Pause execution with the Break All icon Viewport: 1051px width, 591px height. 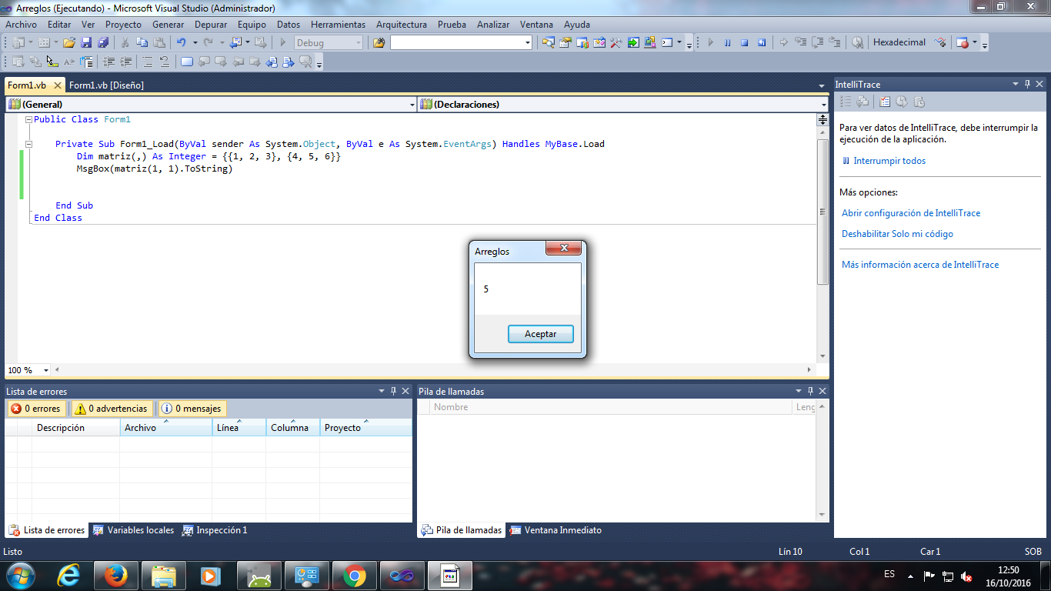727,42
